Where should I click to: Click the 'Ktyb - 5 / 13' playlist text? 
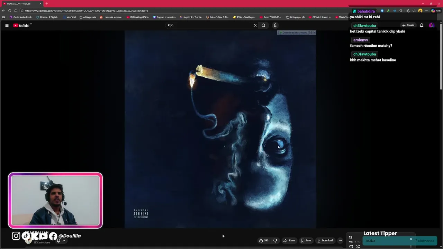(x=354, y=242)
